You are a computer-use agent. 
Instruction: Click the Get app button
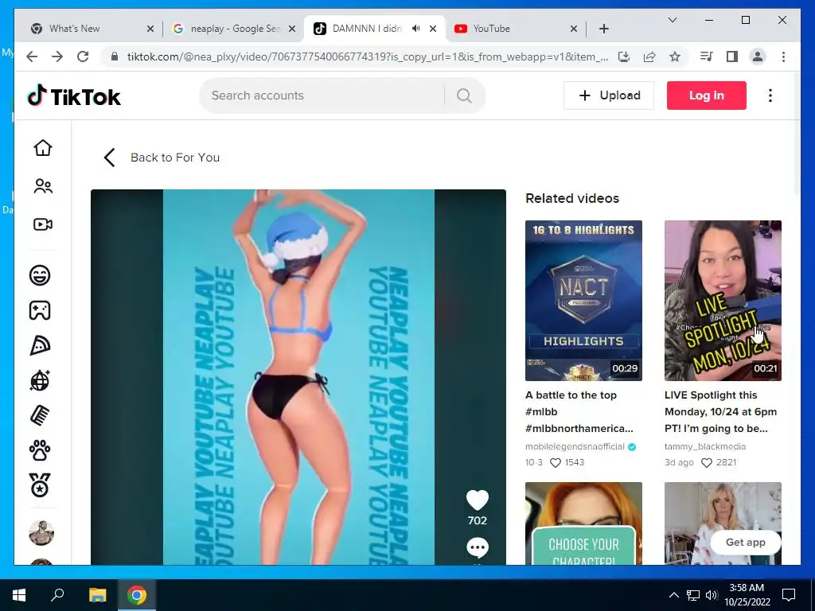(745, 543)
